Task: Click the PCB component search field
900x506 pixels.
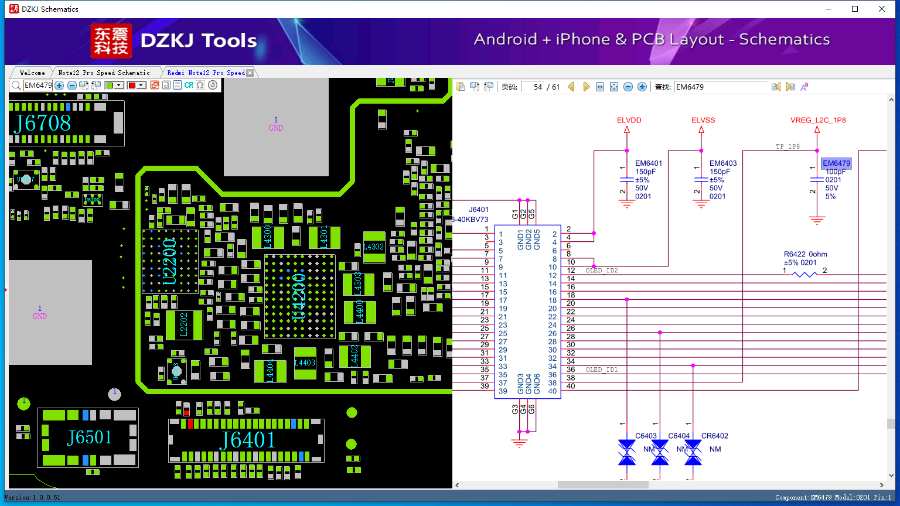Action: (38, 86)
